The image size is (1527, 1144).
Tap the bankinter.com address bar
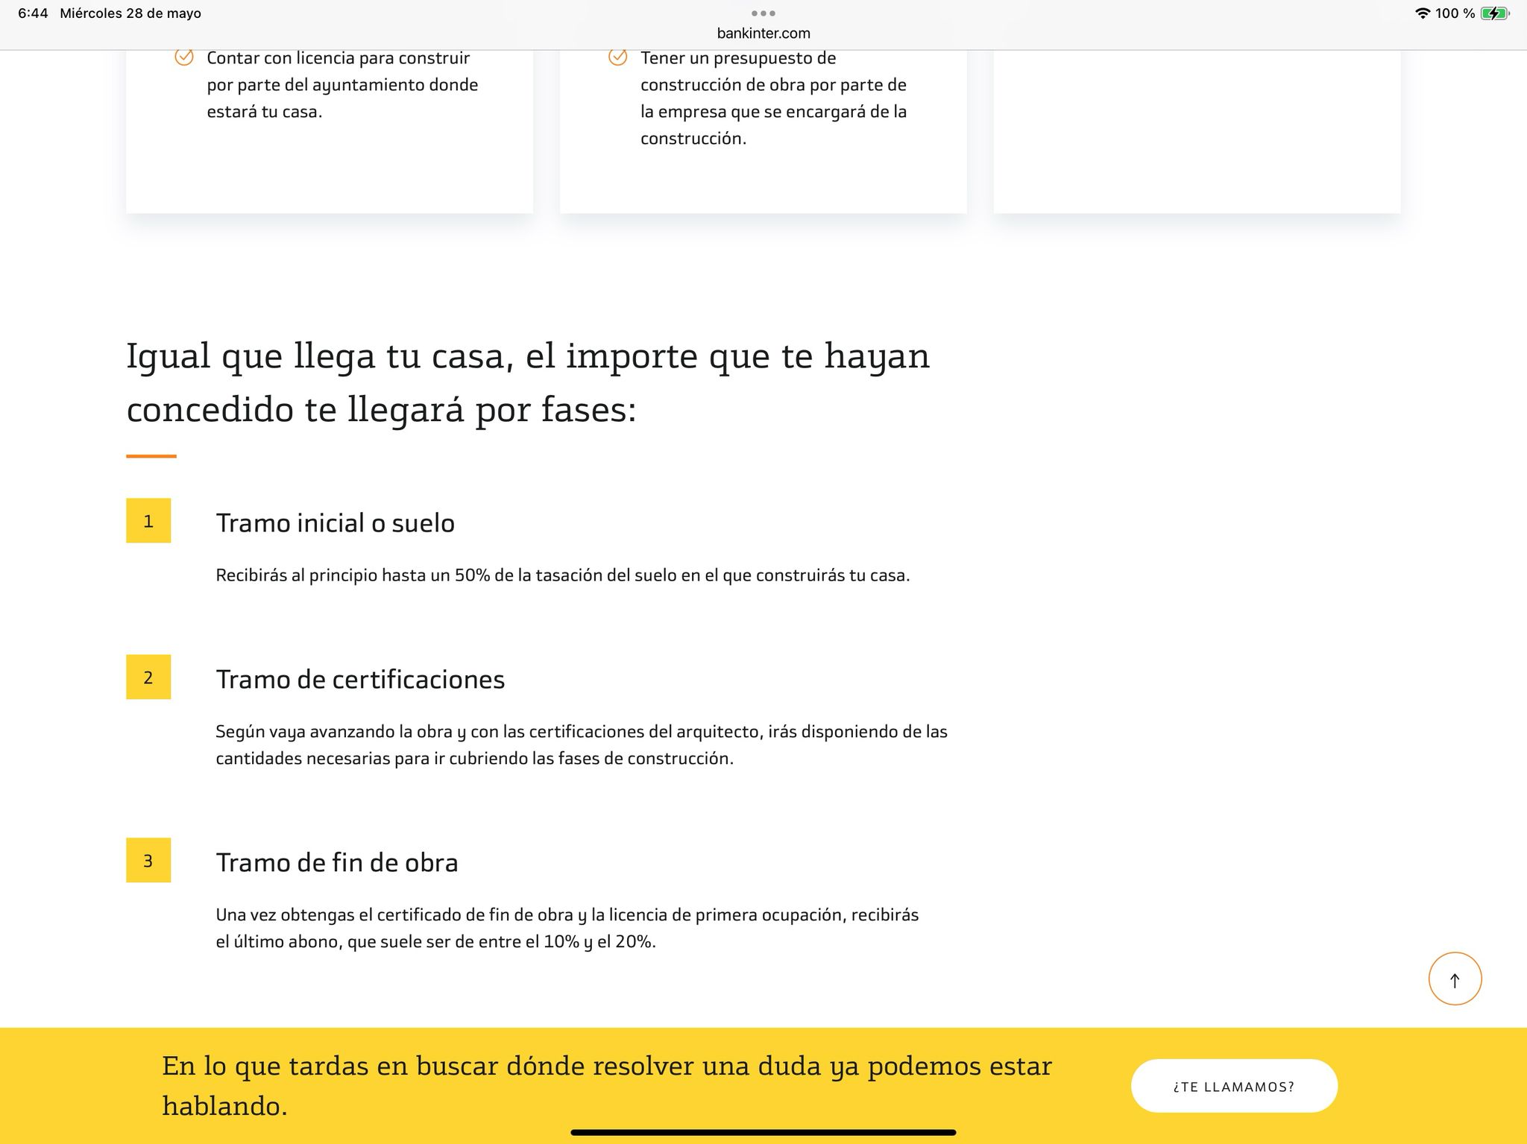point(763,33)
